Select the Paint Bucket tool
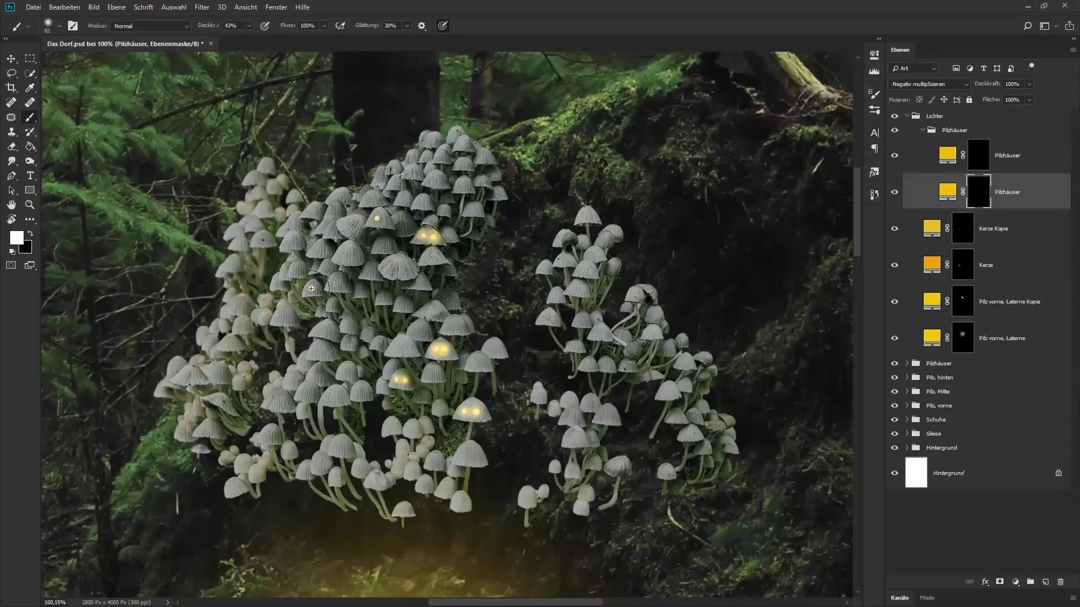 coord(30,146)
